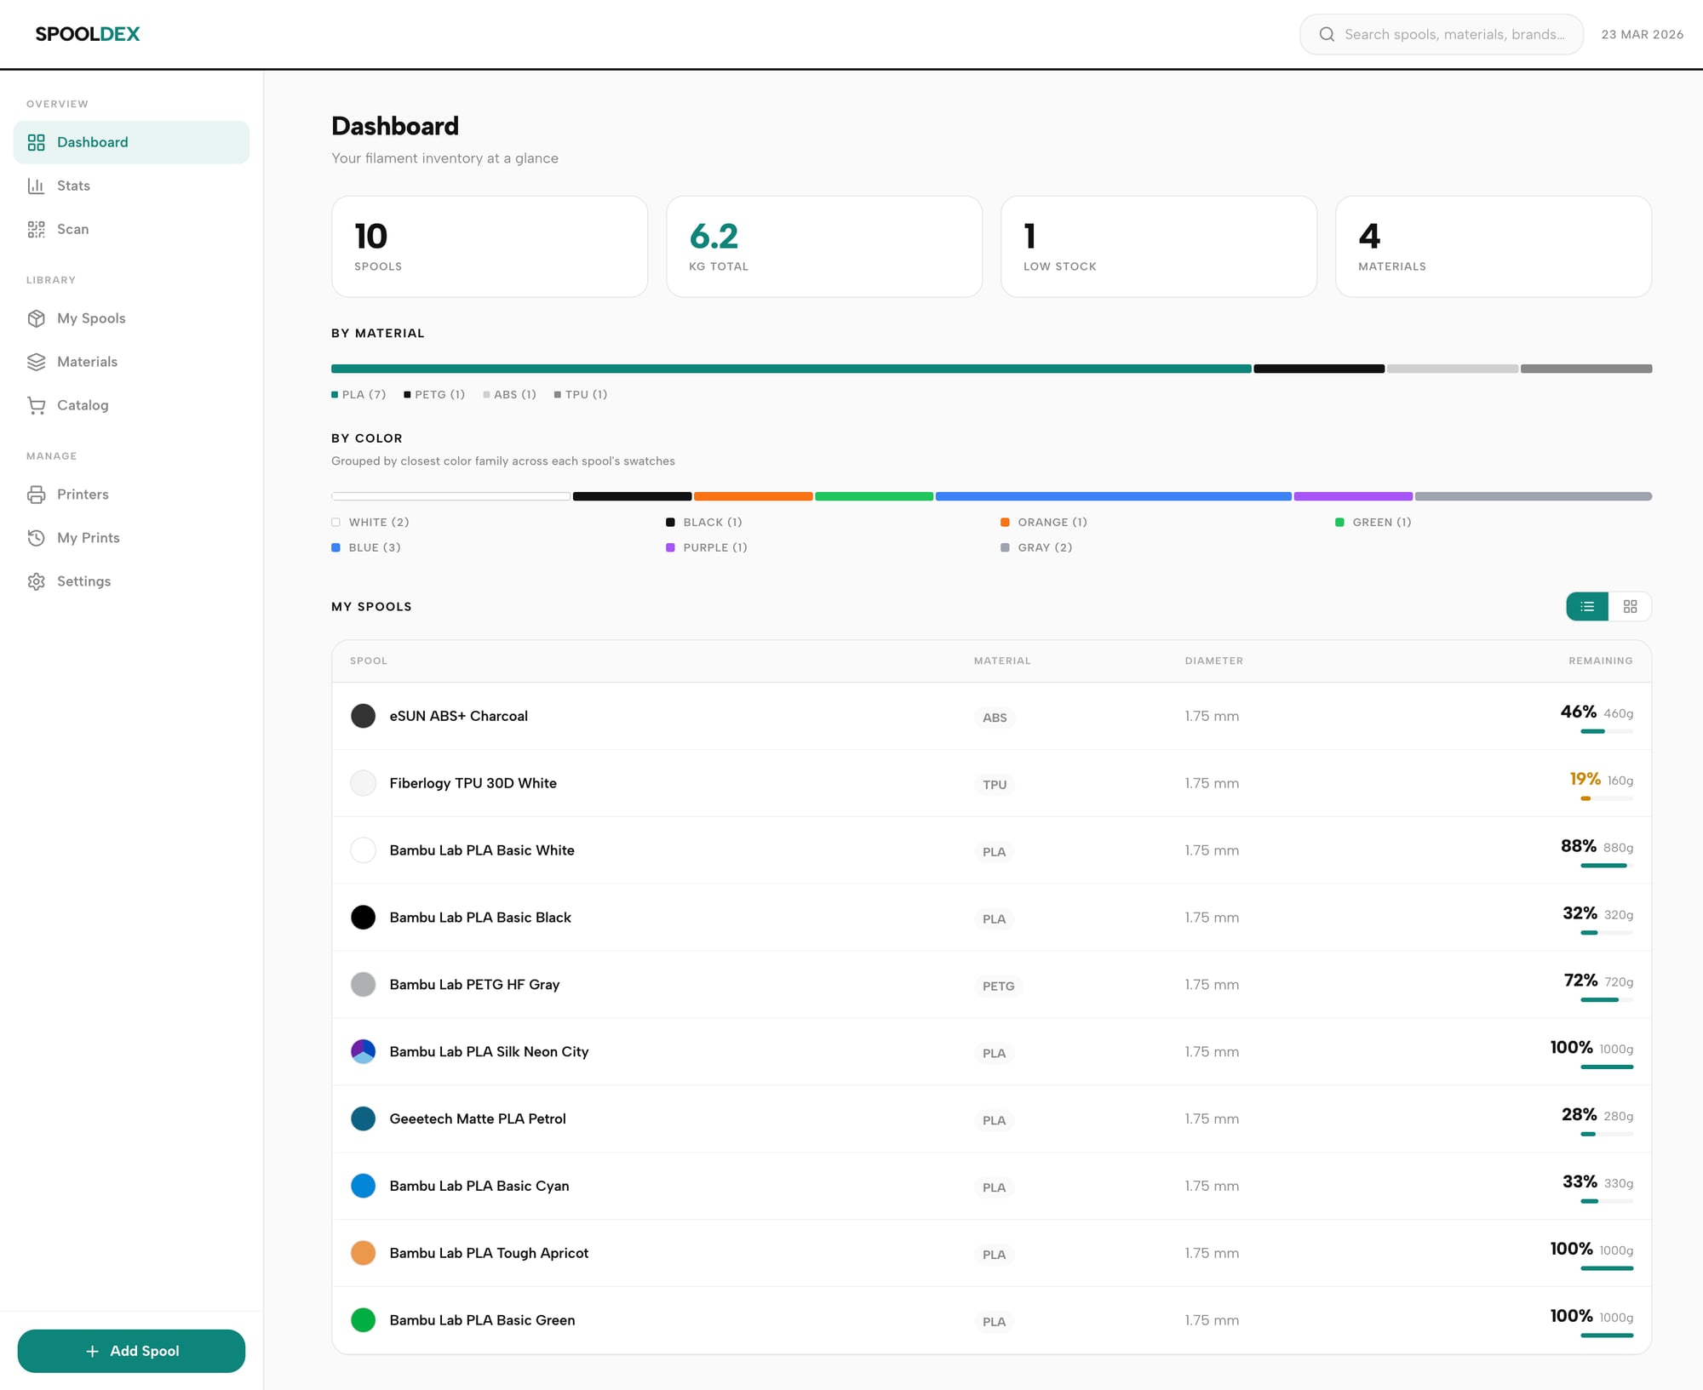Click the Printers printer icon
Image resolution: width=1703 pixels, height=1390 pixels.
pos(36,495)
